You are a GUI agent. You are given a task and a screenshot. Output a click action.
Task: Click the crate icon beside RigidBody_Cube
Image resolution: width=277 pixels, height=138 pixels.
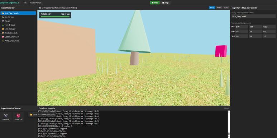click(x=3, y=33)
